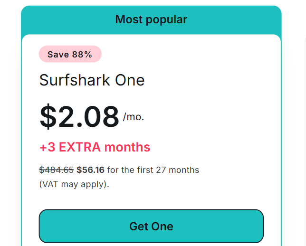Click the (VAT may apply) note
The width and height of the screenshot is (306, 246).
[74, 184]
